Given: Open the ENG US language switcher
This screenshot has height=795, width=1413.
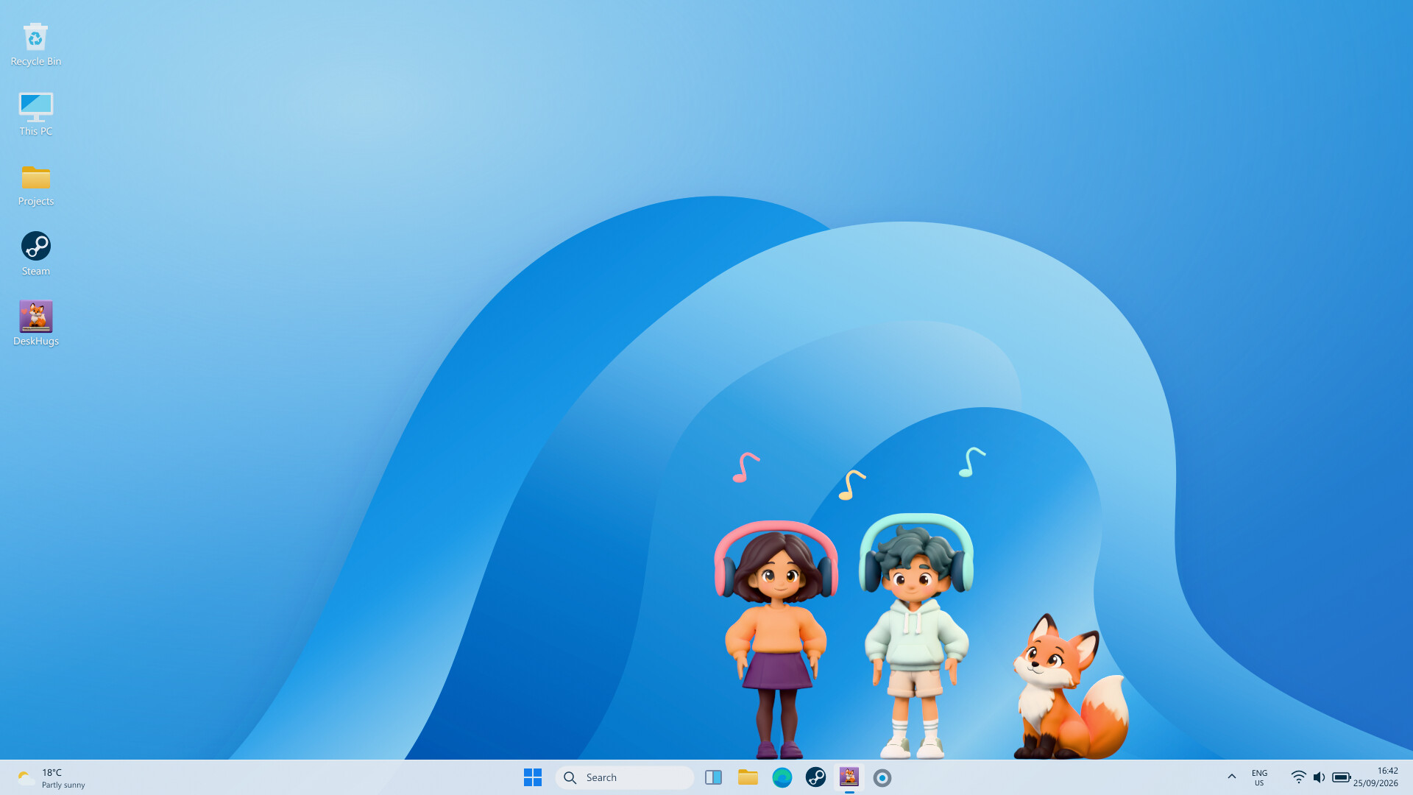Looking at the screenshot, I should point(1259,777).
